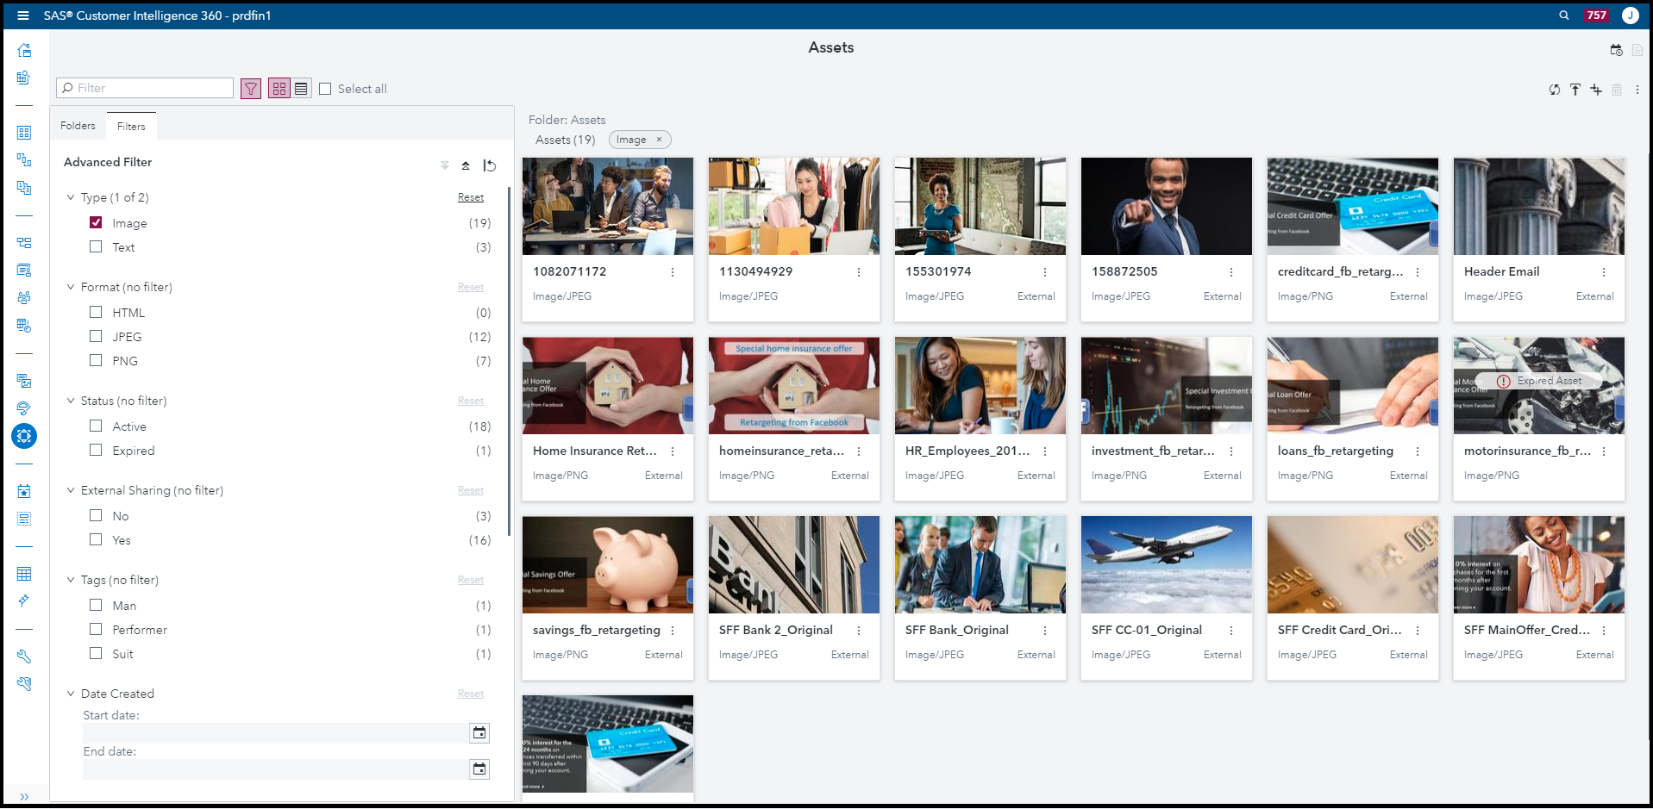Click Reset next to Format filter

pyautogui.click(x=470, y=286)
